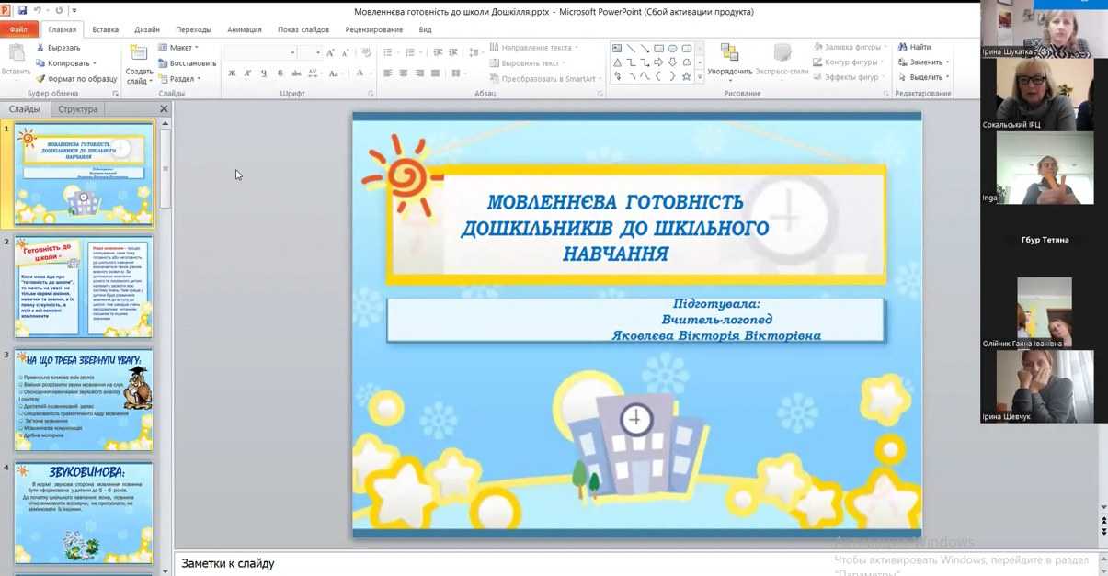Open the Вставка ribbon tab
The image size is (1108, 576).
click(x=105, y=29)
